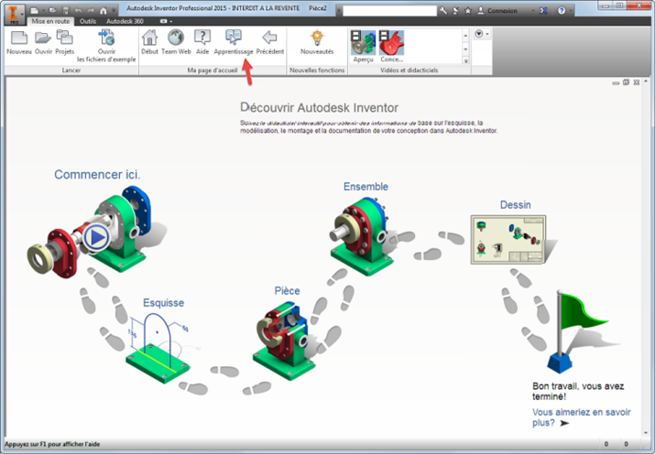Open the Esquisse tutorial step
This screenshot has width=655, height=454.
[x=163, y=303]
